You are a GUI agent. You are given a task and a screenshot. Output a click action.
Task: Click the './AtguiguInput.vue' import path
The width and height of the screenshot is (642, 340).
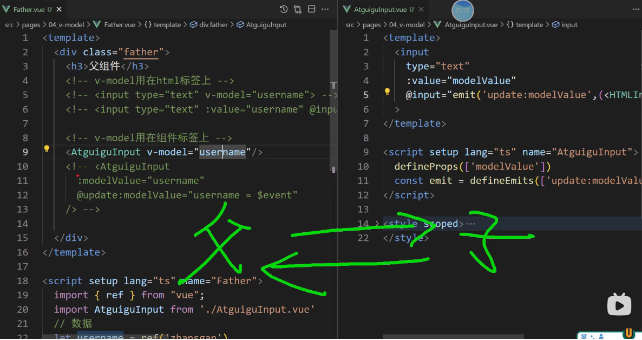click(x=258, y=310)
